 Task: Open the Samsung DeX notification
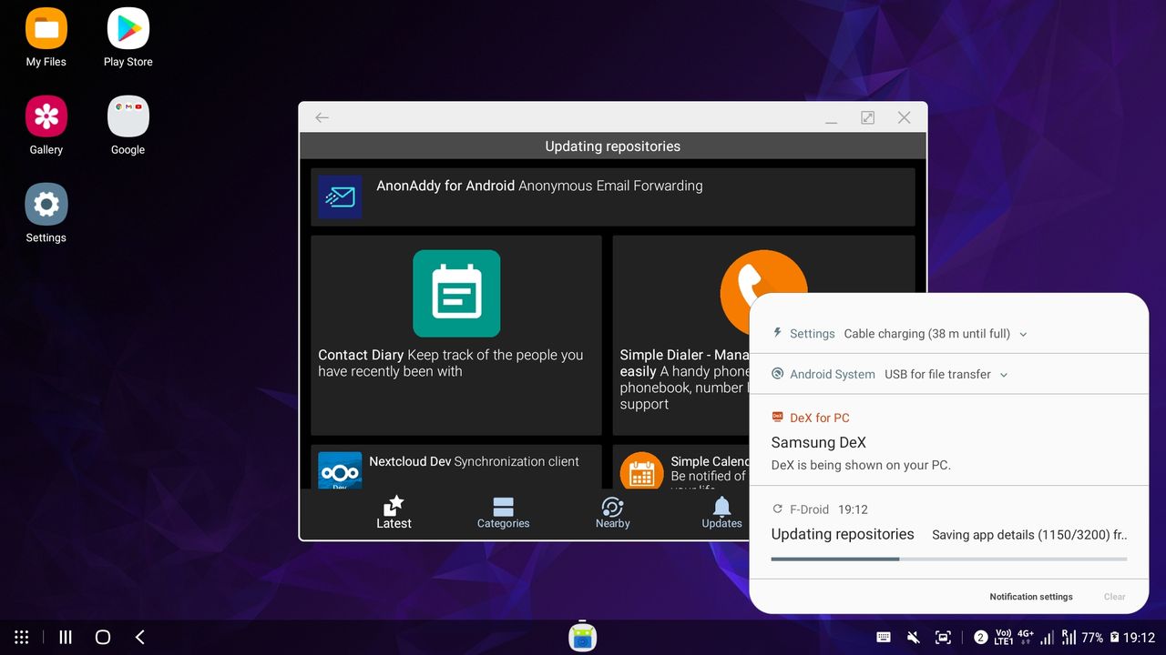pos(948,440)
